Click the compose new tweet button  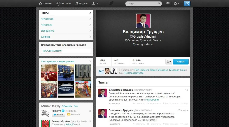[187, 4]
